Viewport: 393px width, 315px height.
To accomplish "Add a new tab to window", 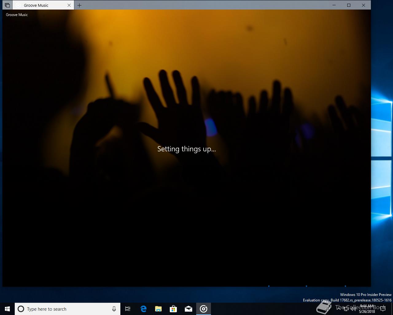I will 79,5.
